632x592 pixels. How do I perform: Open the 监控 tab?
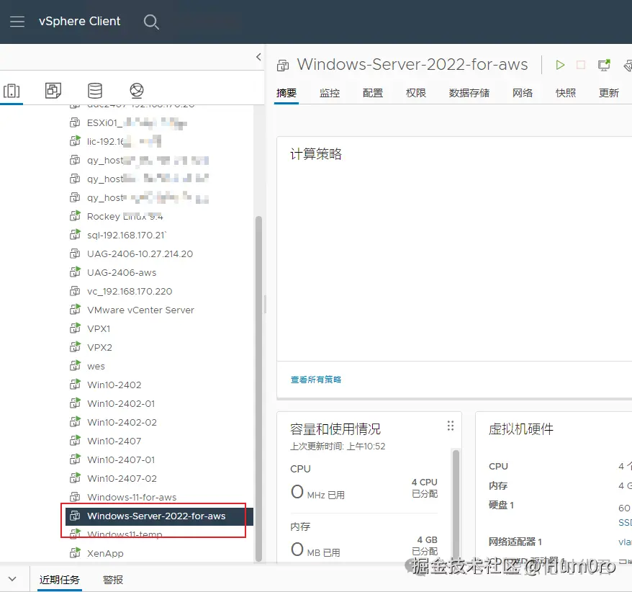point(330,93)
